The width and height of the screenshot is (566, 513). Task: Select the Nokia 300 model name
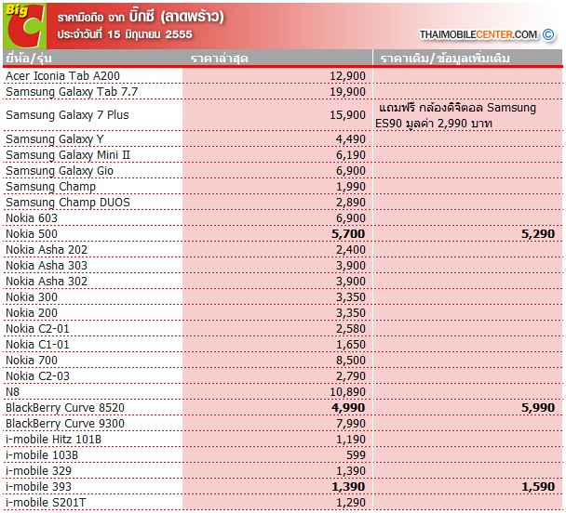pos(32,297)
